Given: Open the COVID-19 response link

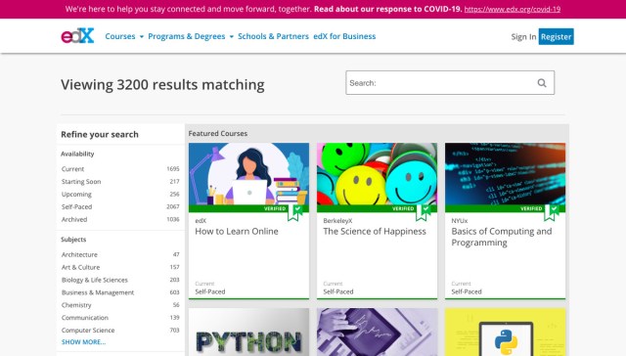Looking at the screenshot, I should coord(513,9).
